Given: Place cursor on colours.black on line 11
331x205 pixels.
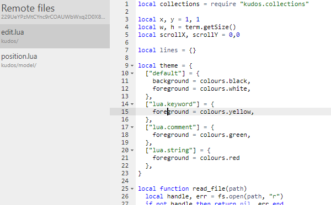Looking at the screenshot, I should click(223, 81).
